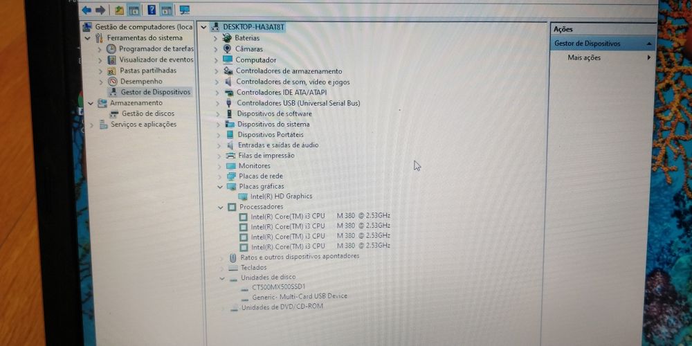The height and width of the screenshot is (346, 692).
Task: Click the Câmaras camera icon
Action: (x=227, y=48)
